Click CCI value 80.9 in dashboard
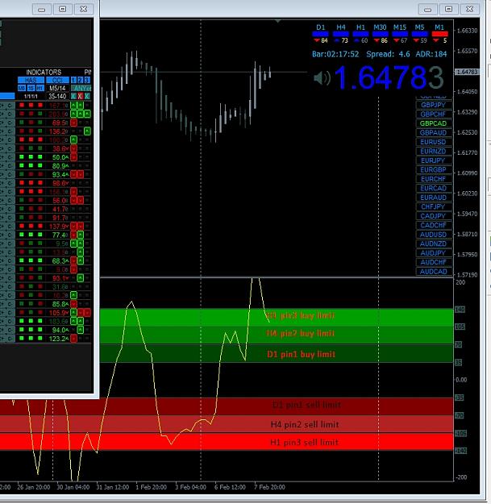Screen dimensions: 491x504 [60, 166]
